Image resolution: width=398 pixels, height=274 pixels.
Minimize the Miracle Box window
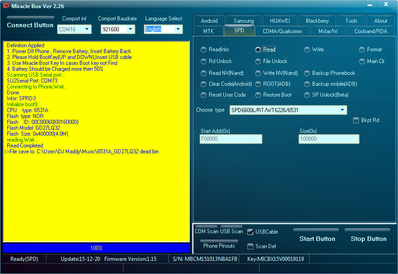click(370, 5)
